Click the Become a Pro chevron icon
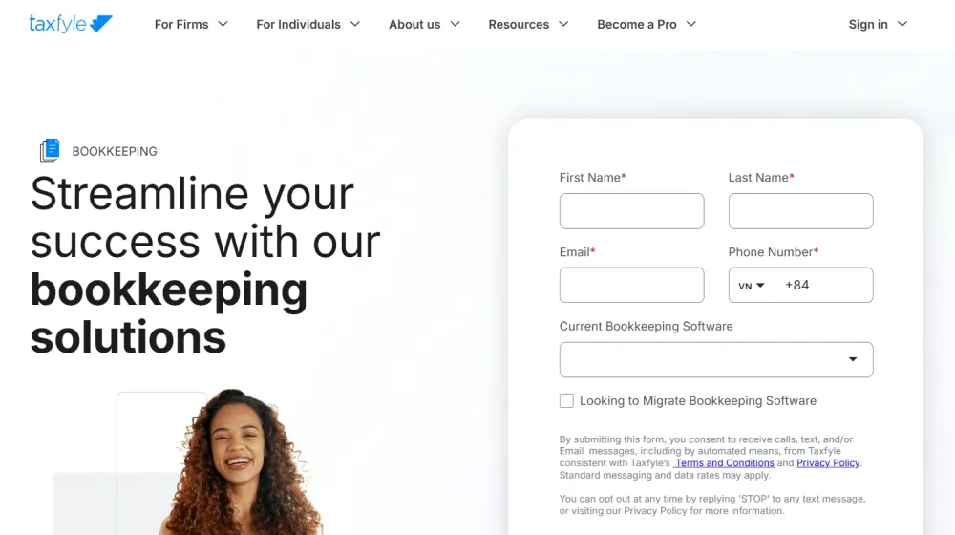This screenshot has width=955, height=535. pos(690,24)
